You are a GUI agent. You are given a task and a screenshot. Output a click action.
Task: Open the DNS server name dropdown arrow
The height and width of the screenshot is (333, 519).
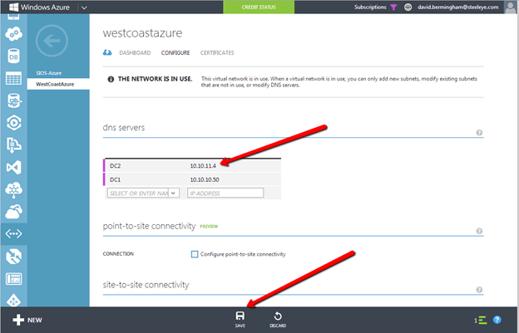coord(175,193)
